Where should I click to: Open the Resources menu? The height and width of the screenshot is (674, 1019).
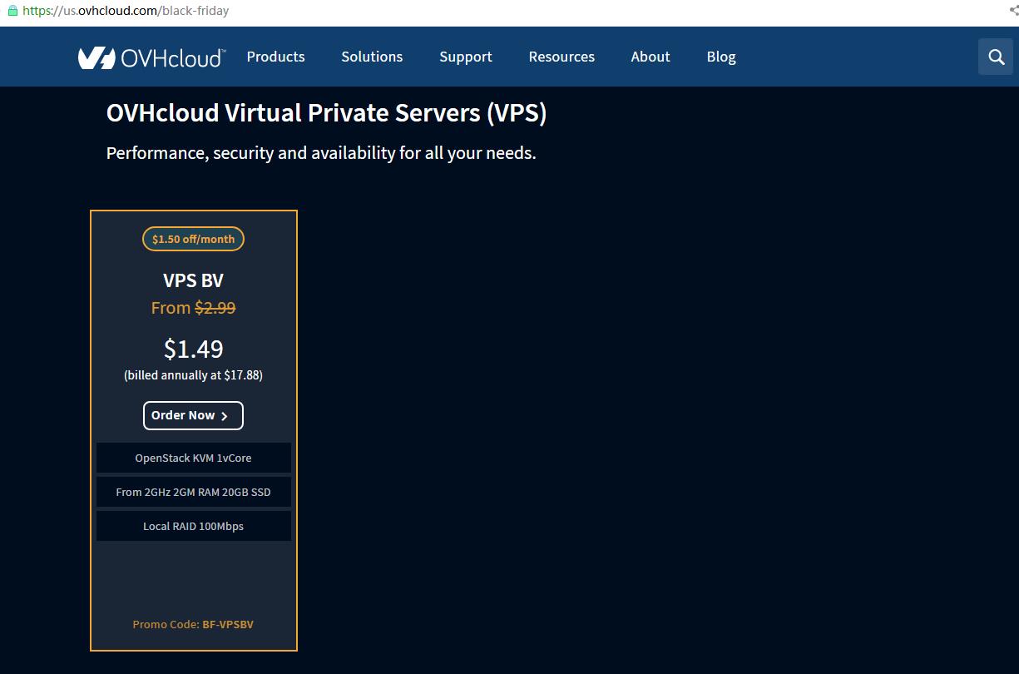(561, 57)
